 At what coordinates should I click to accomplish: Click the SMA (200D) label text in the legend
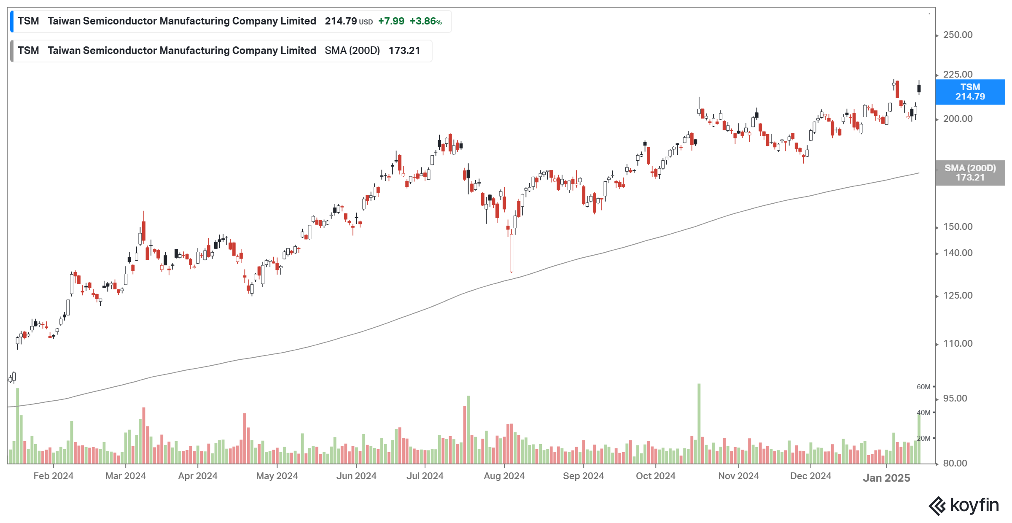point(352,51)
